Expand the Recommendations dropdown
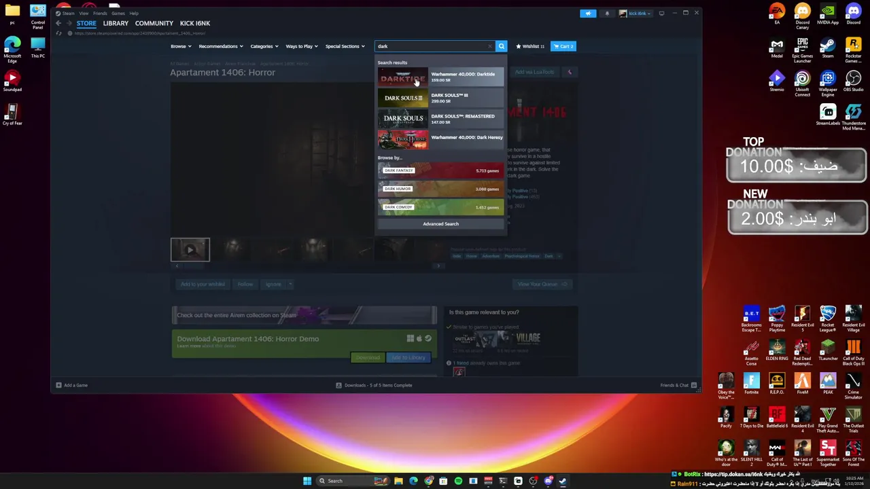This screenshot has height=489, width=870. coord(220,46)
